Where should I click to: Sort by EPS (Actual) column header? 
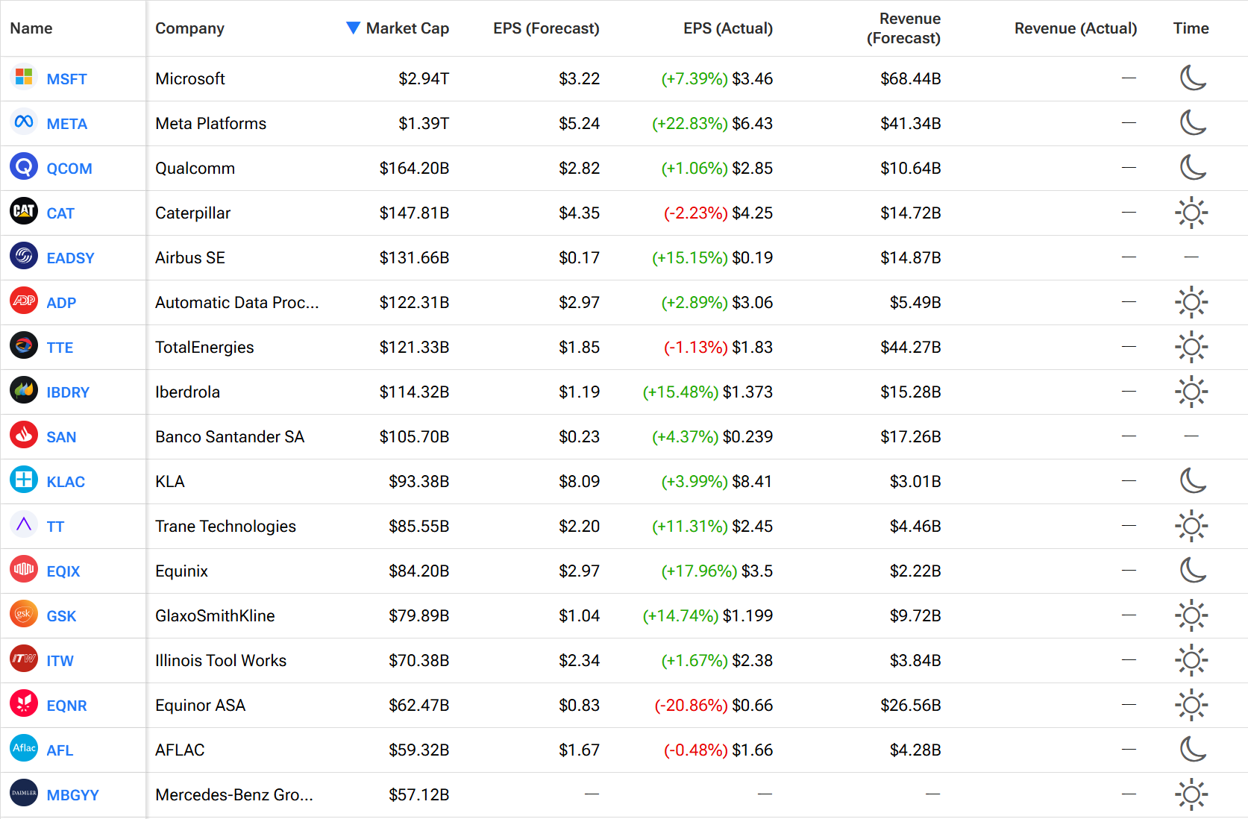click(x=728, y=28)
